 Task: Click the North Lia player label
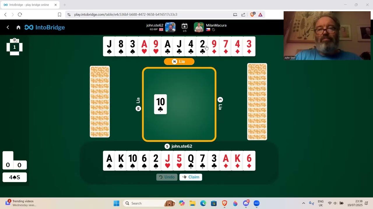pyautogui.click(x=179, y=62)
